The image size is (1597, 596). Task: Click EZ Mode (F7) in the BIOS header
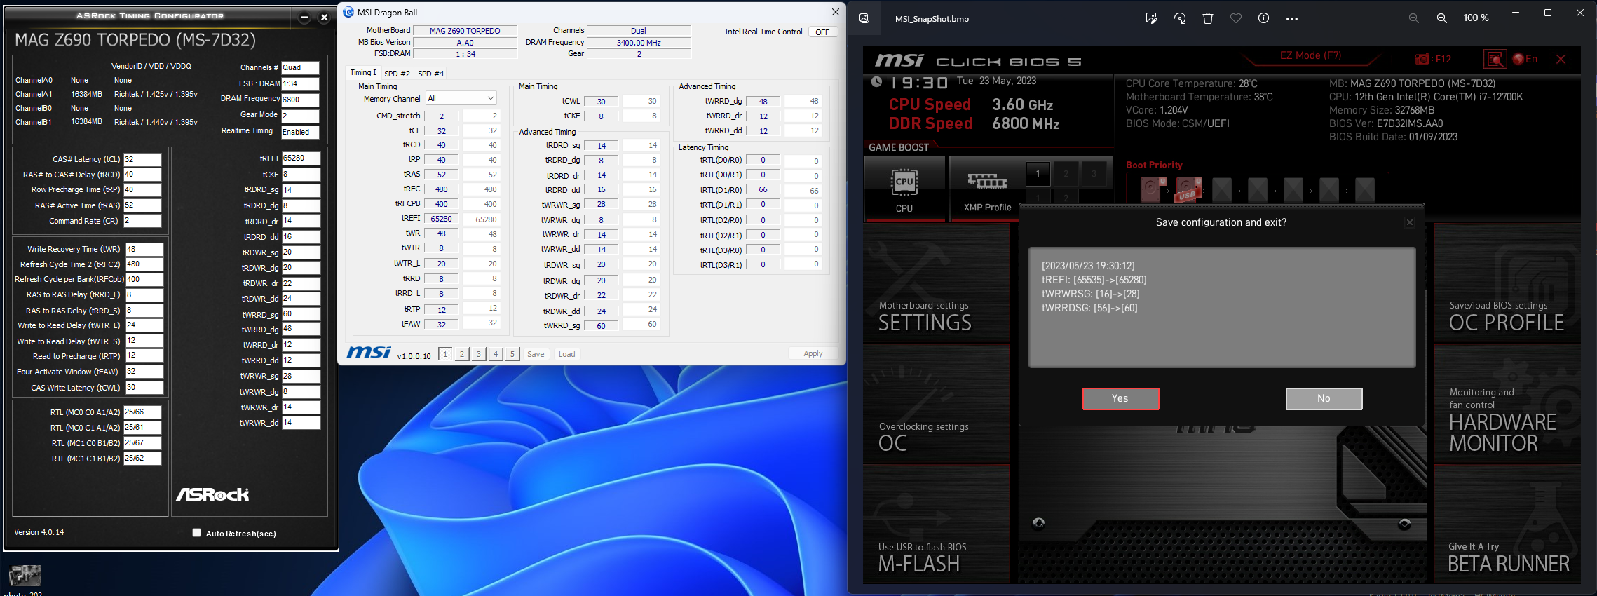[x=1310, y=55]
